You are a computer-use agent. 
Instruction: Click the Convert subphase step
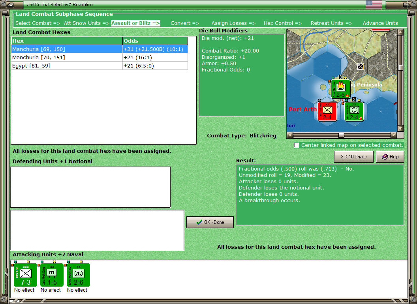click(x=184, y=23)
